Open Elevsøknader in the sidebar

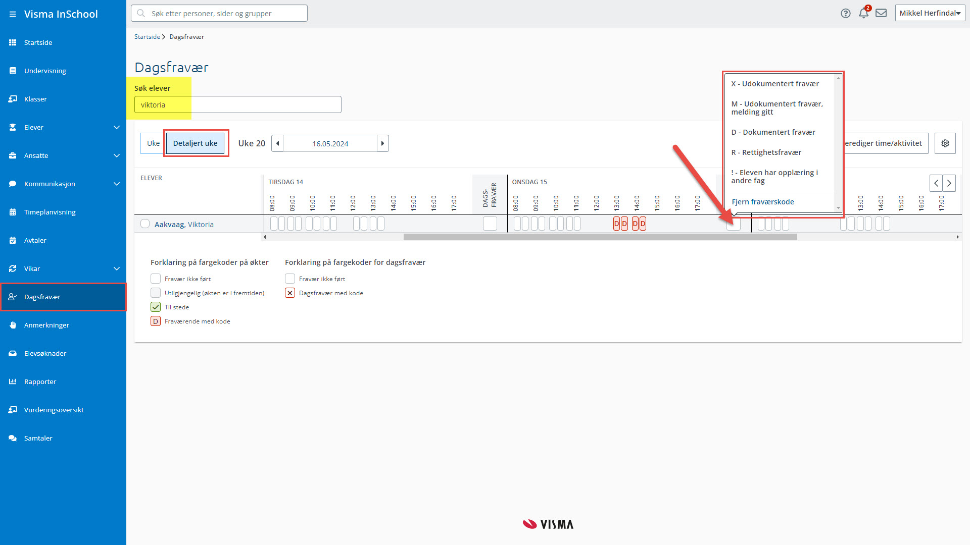coord(63,353)
